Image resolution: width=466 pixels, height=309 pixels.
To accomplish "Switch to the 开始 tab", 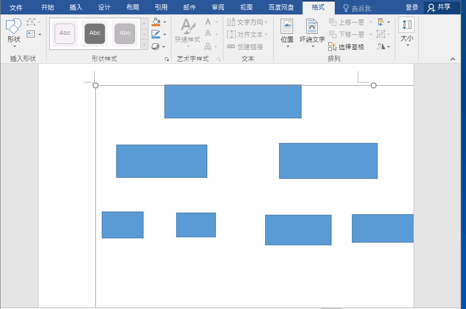I will point(48,7).
